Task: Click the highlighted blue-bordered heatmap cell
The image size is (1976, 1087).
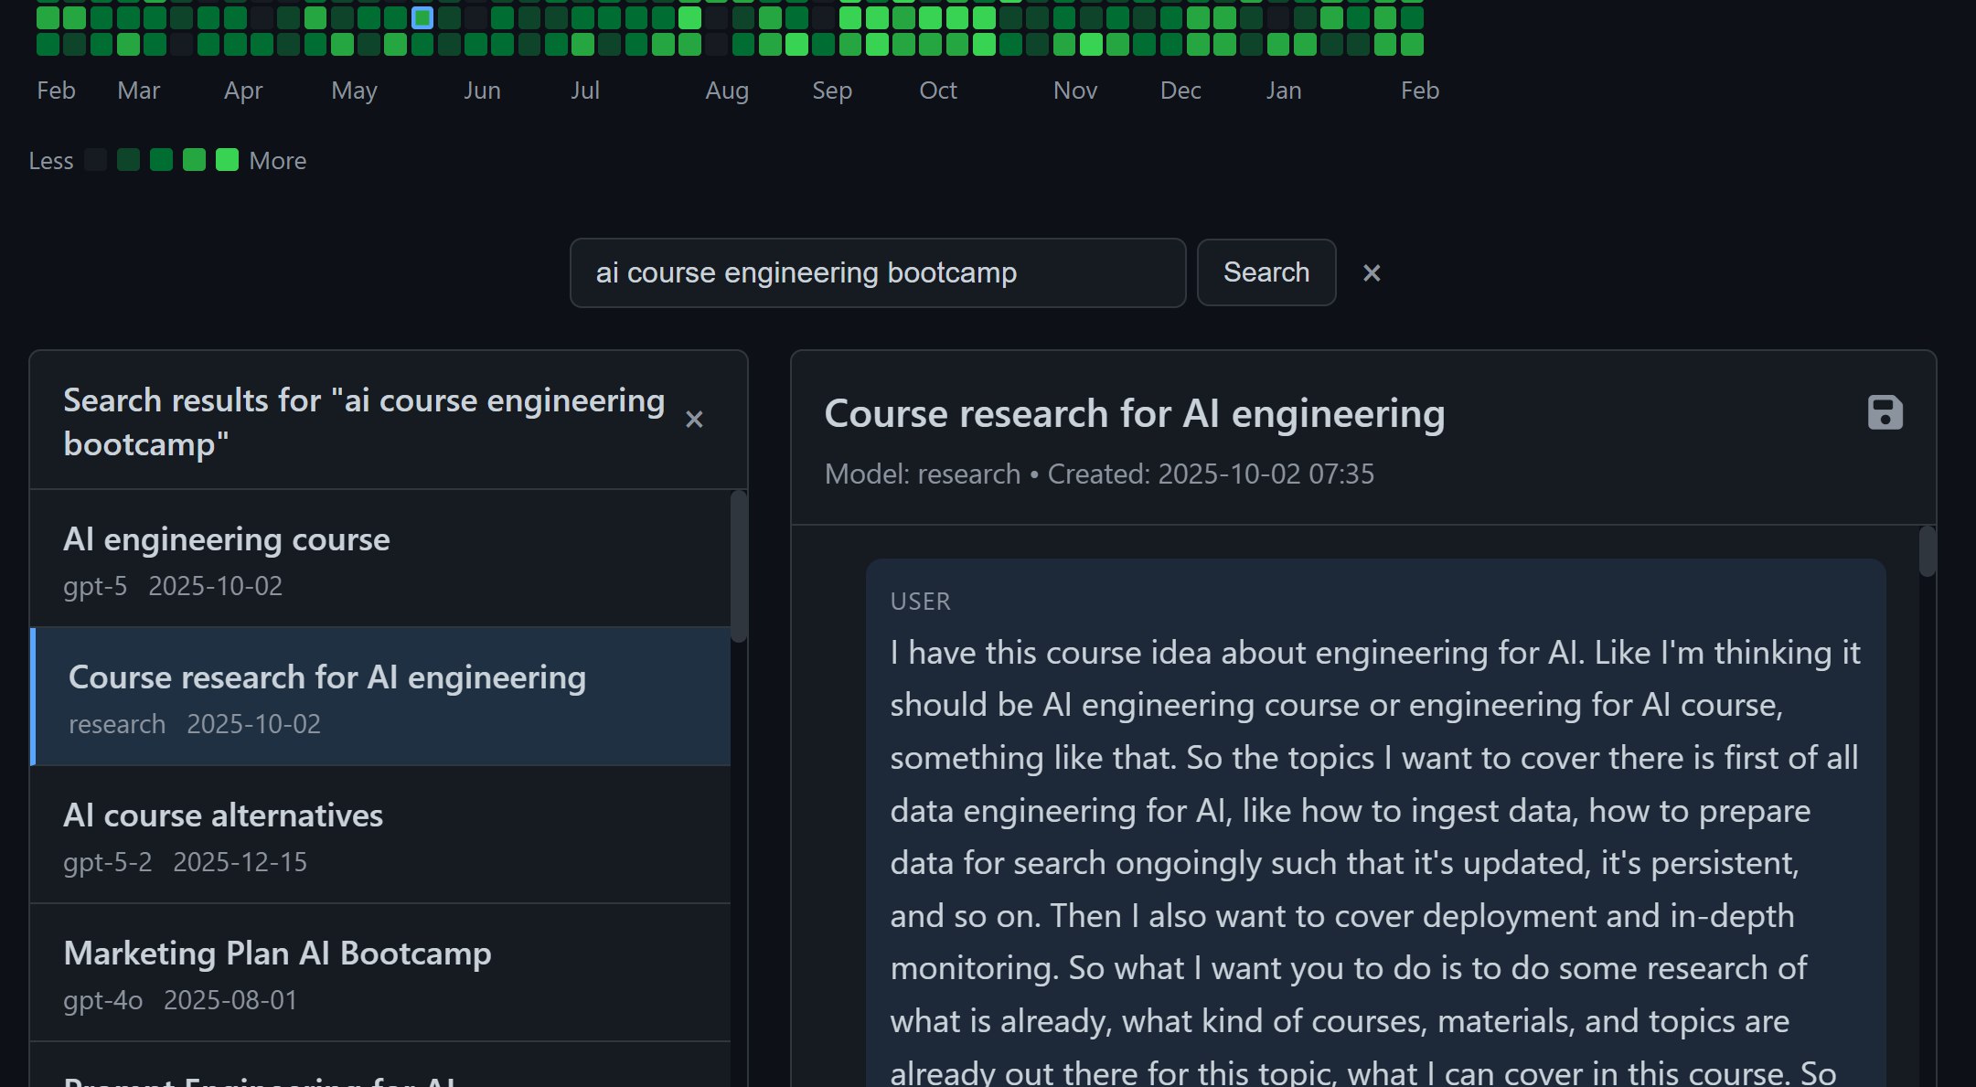Action: (422, 17)
